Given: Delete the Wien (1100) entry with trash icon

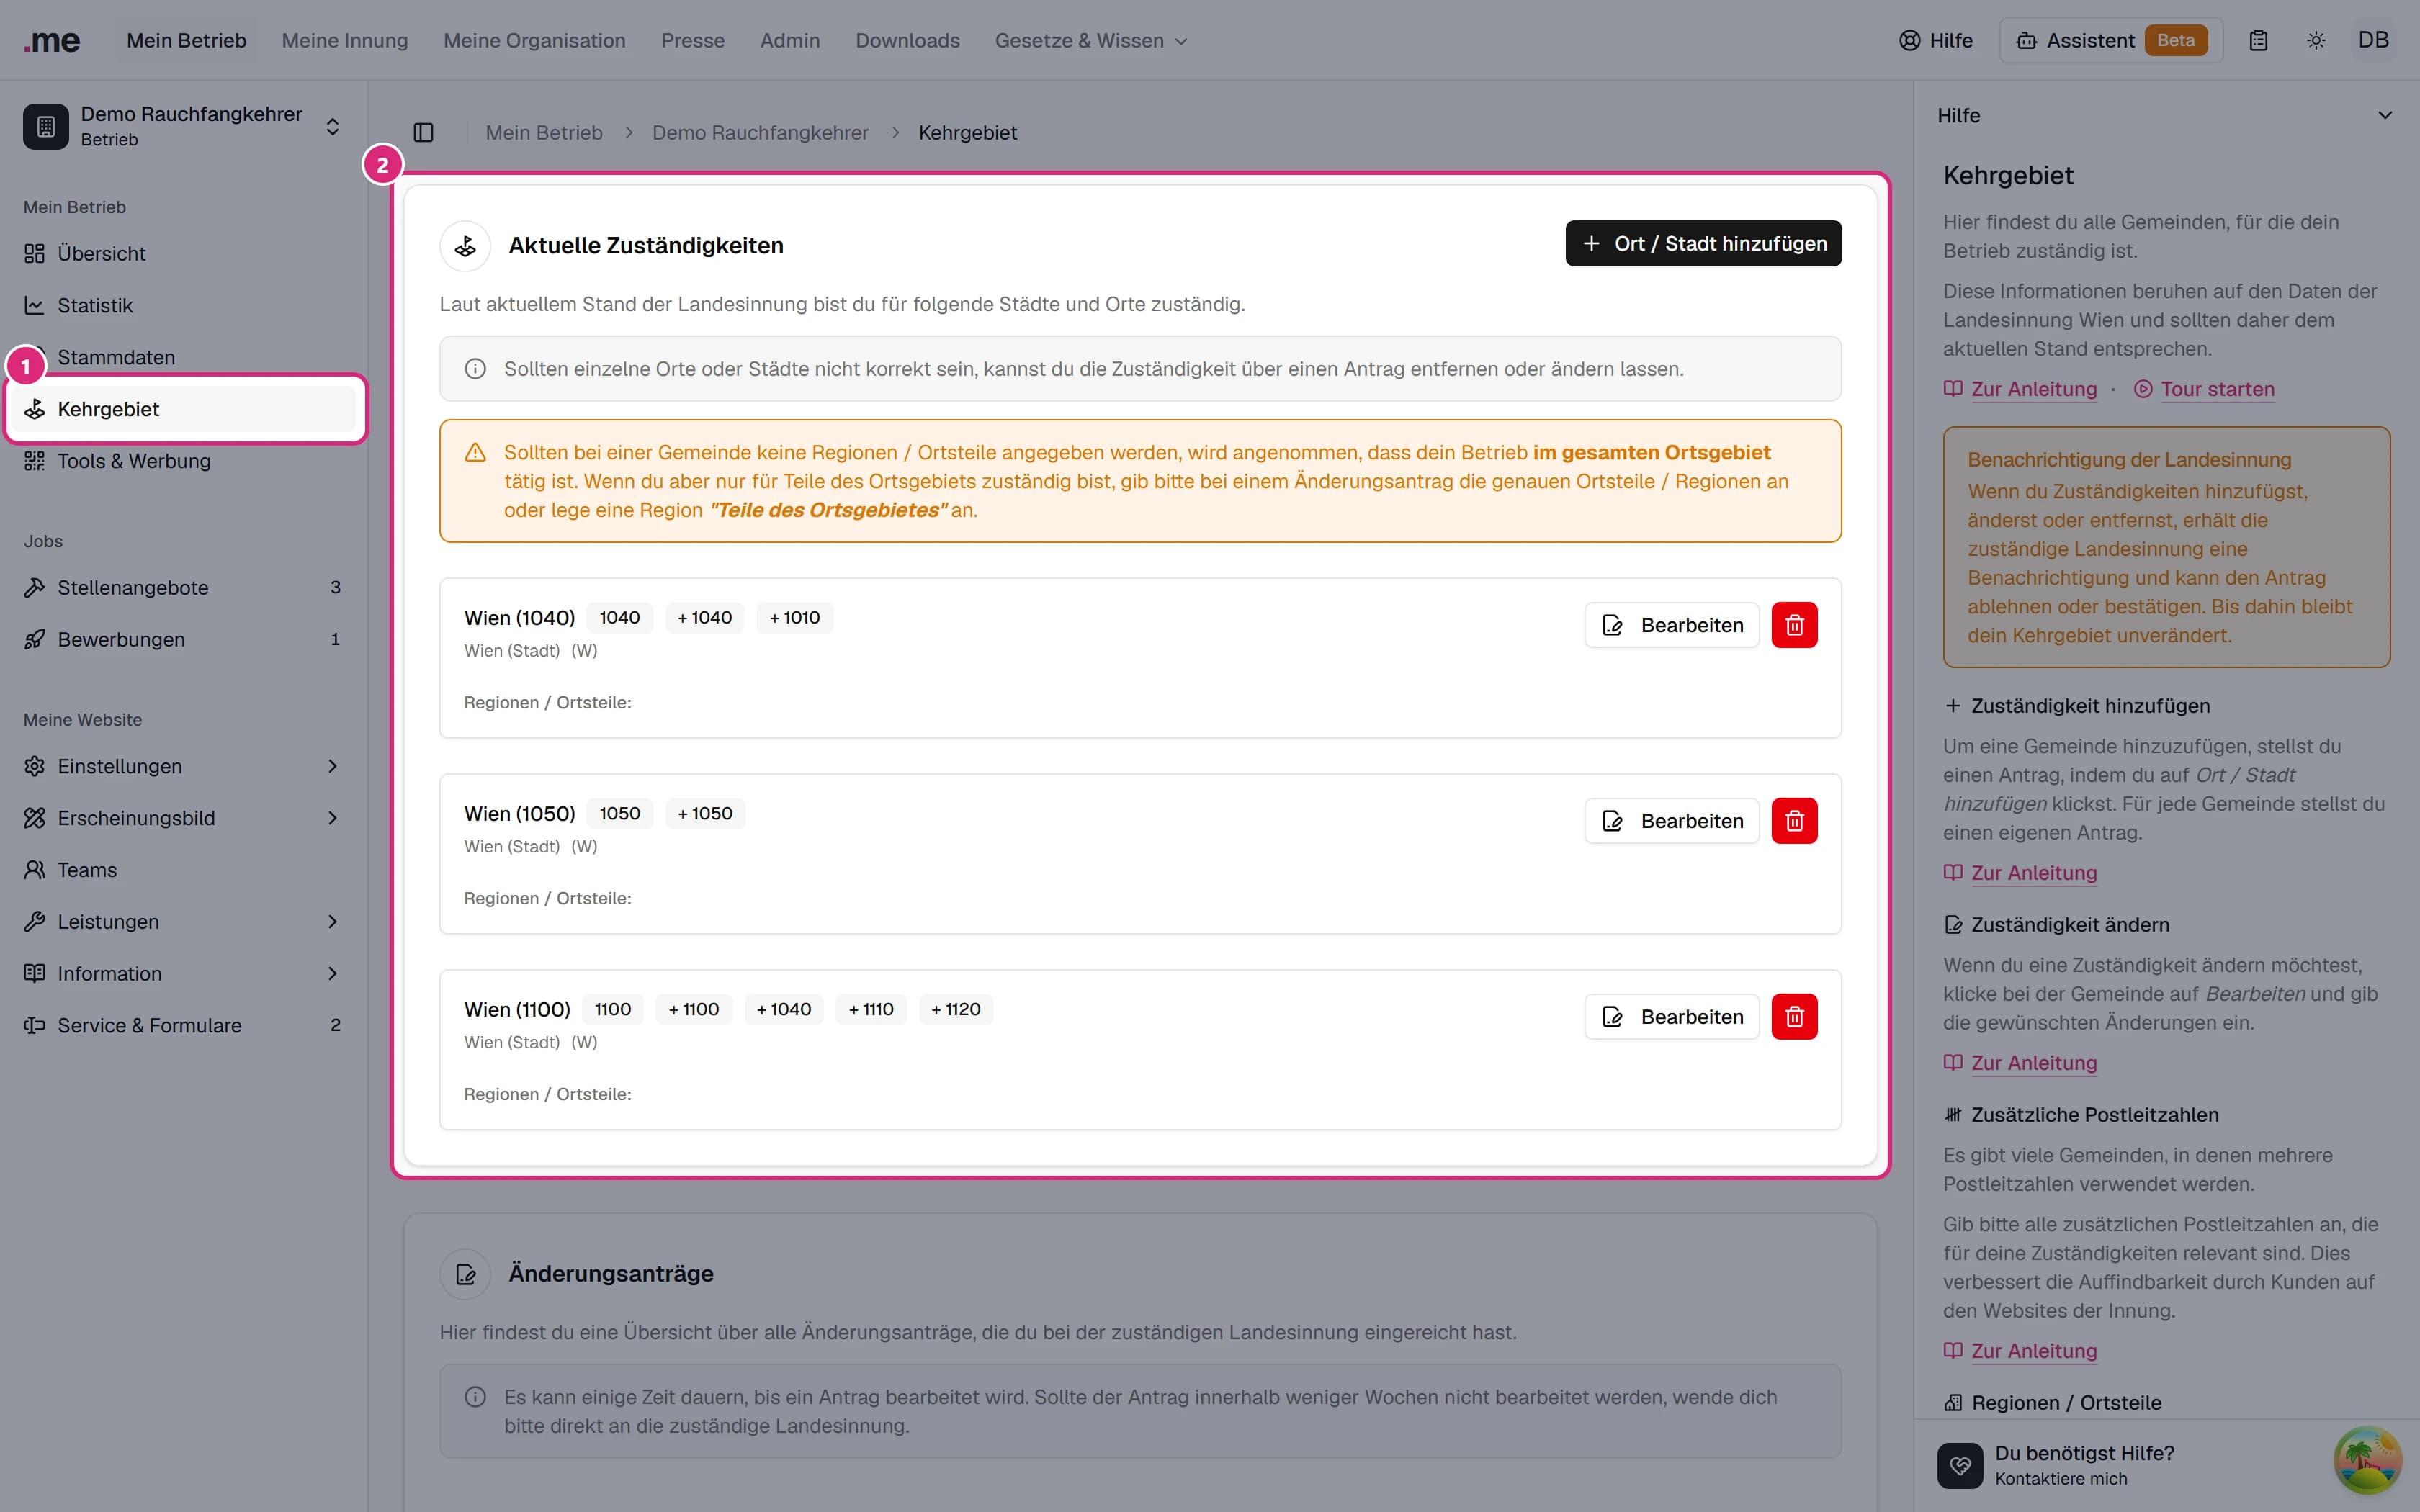Looking at the screenshot, I should coord(1794,1017).
